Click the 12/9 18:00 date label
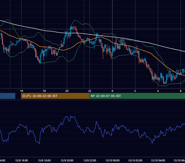This screenshot has width=185, height=163. point(44,160)
